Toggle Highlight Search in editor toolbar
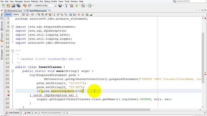The height and width of the screenshot is (116, 207). pyautogui.click(x=50, y=15)
